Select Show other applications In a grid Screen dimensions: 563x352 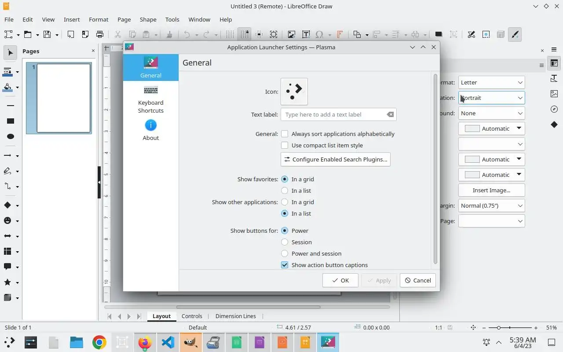(298, 202)
